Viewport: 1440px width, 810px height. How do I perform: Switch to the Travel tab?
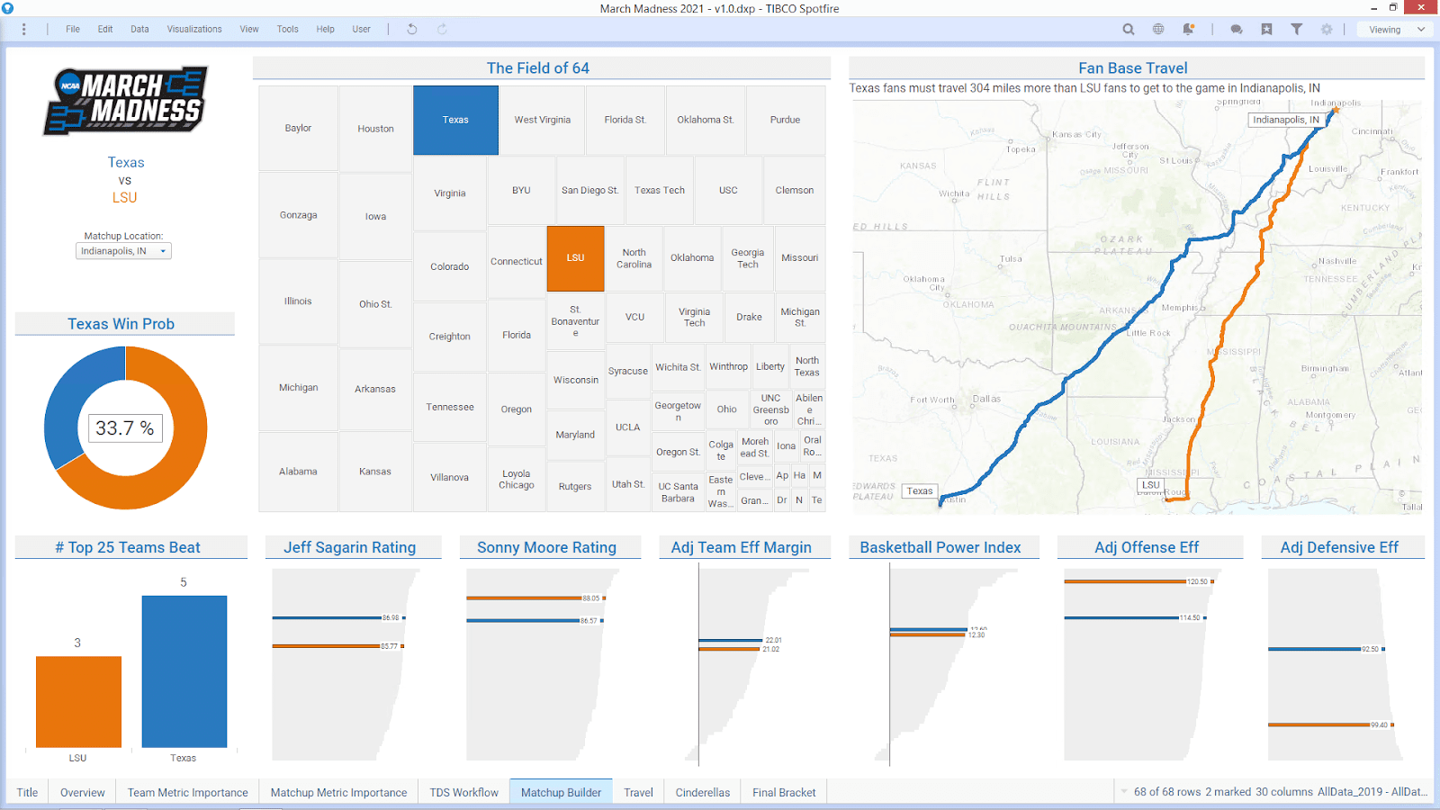click(x=639, y=792)
